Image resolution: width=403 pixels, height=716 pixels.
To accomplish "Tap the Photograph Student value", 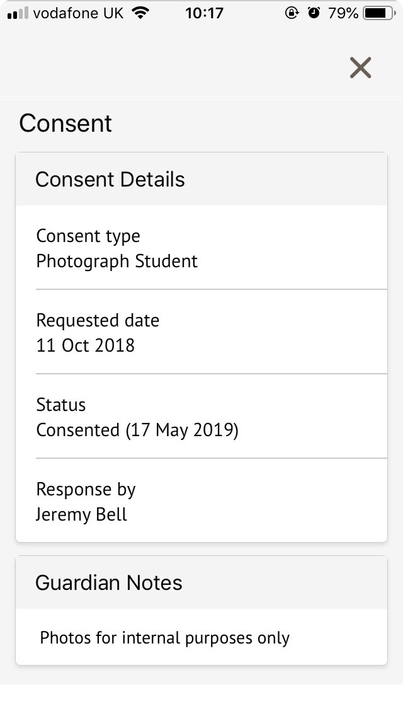I will coord(117,261).
